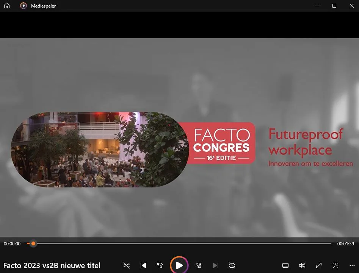Skip forward 30 seconds
The height and width of the screenshot is (273, 359).
tap(199, 265)
